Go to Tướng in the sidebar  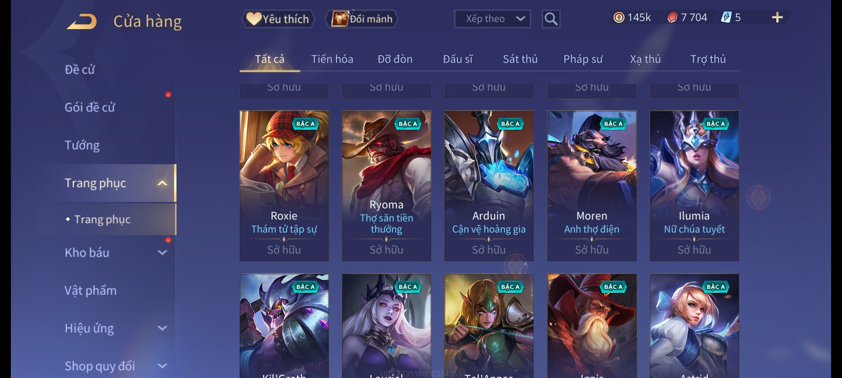pyautogui.click(x=82, y=145)
